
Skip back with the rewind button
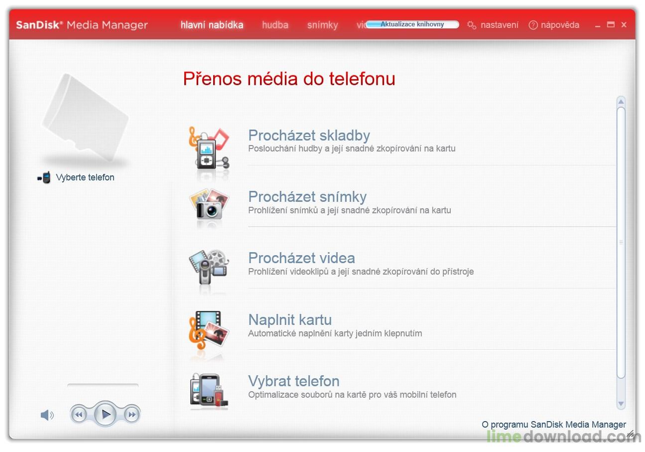[x=79, y=415]
